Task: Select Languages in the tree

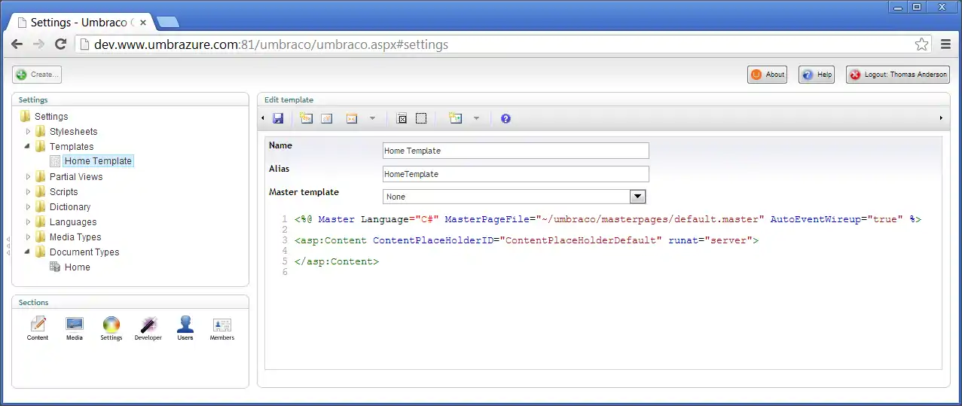Action: [73, 222]
